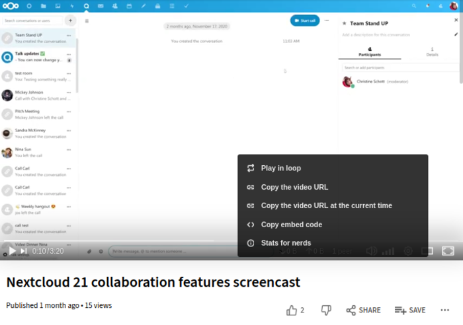This screenshot has width=463, height=325.
Task: Click the pencil to edit conversation description
Action: (x=456, y=34)
